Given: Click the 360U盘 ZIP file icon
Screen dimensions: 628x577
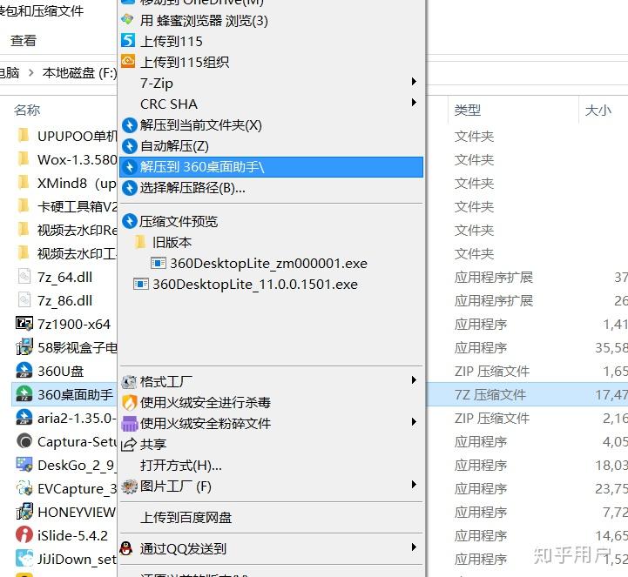Looking at the screenshot, I should click(24, 371).
